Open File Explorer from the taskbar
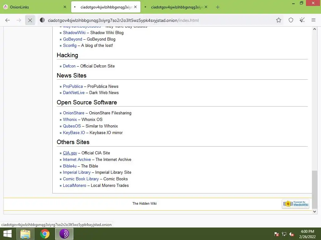Screen dimensions: 321x240 pos(25,234)
